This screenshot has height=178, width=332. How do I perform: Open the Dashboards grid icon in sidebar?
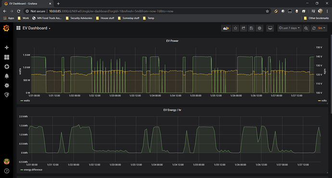click(7, 57)
